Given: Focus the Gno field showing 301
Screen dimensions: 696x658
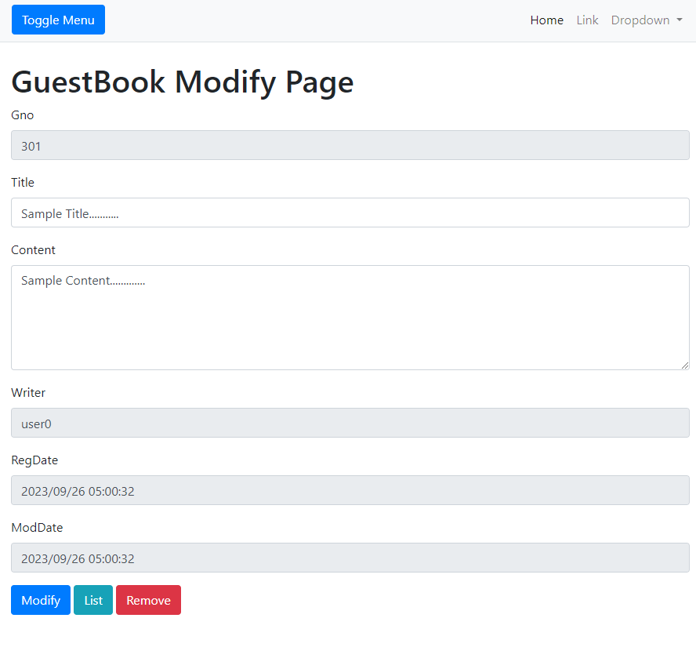Looking at the screenshot, I should (350, 145).
